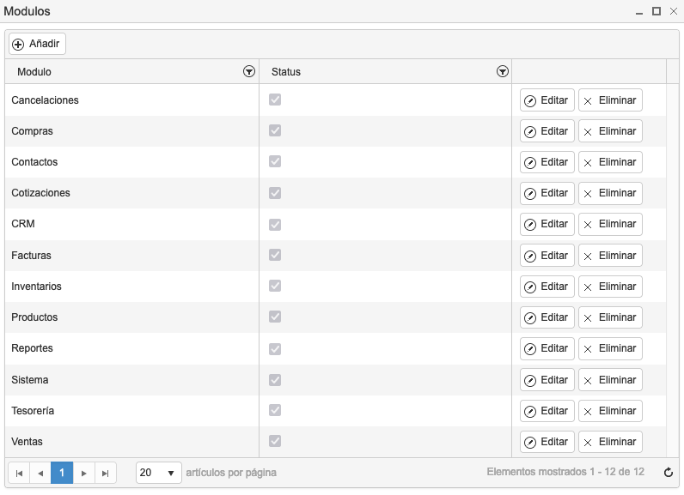
Task: Add a new module with Añadir
Action: 37,44
